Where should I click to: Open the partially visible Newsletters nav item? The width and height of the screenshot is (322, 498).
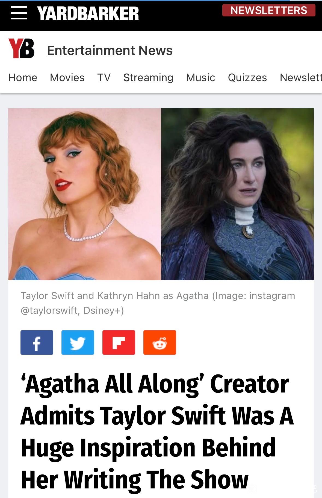(x=301, y=78)
